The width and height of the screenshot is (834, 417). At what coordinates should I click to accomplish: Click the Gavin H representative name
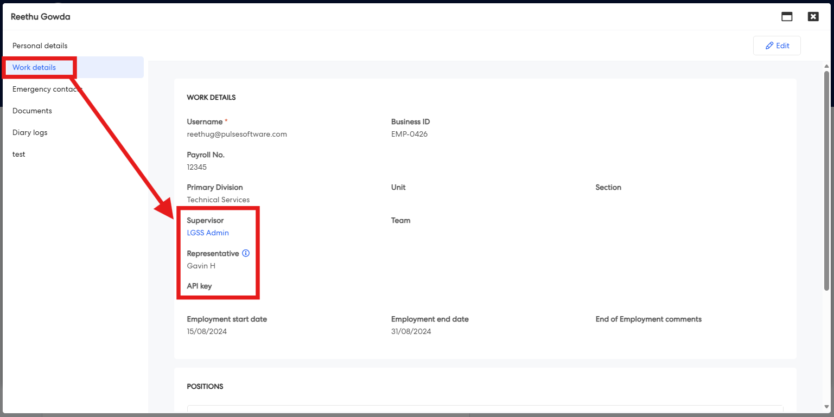201,266
